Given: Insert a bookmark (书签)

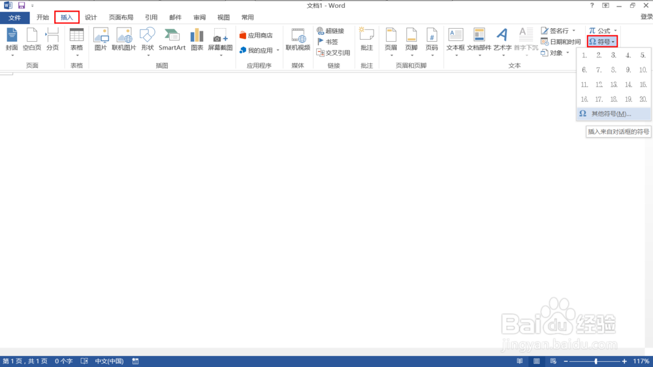Looking at the screenshot, I should point(328,42).
